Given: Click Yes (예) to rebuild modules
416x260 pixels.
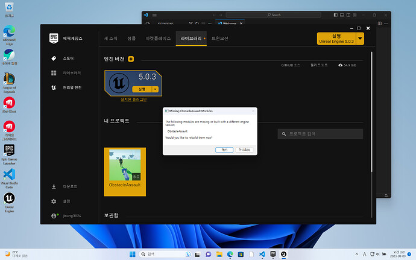Looking at the screenshot, I should click(224, 150).
